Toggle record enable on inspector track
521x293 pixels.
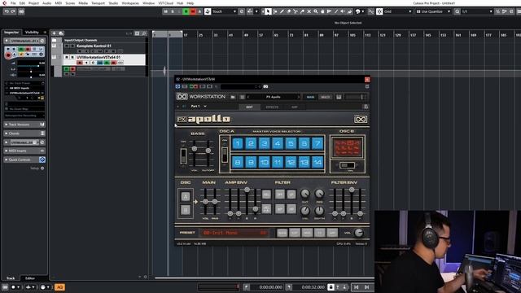coord(8,55)
